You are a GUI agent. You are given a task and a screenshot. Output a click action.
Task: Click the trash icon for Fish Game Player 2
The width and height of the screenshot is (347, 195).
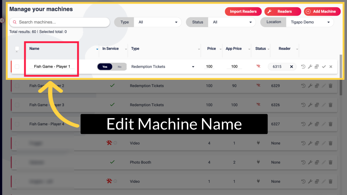330,86
